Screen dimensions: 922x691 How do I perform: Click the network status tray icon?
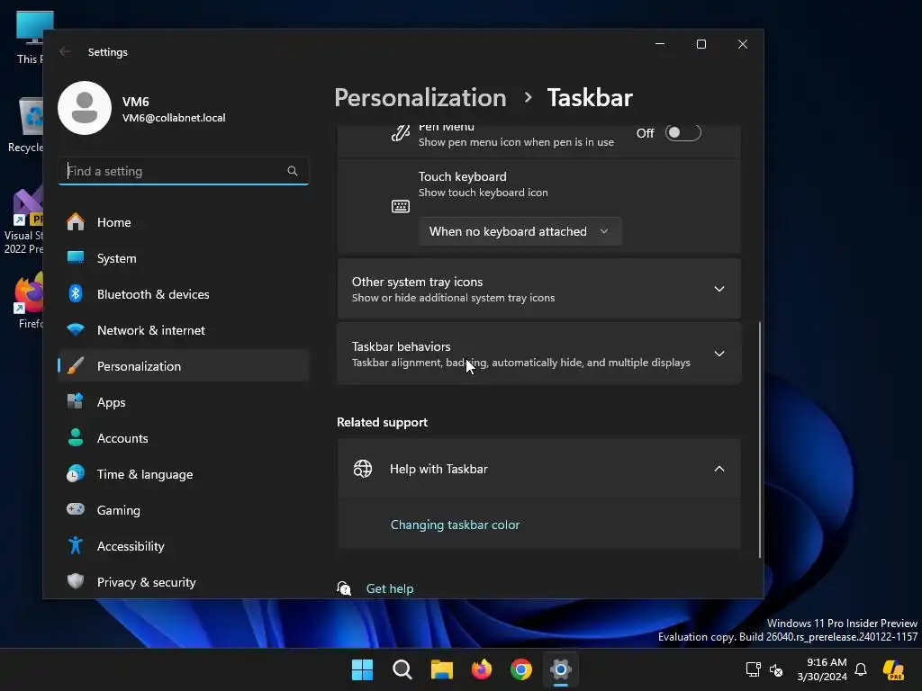[x=754, y=669]
